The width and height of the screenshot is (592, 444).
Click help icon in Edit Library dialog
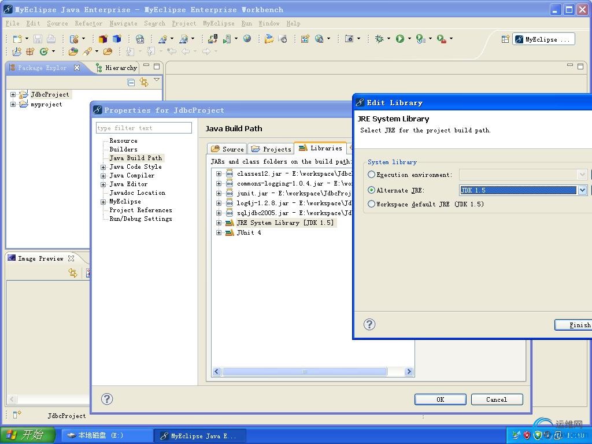pos(369,324)
